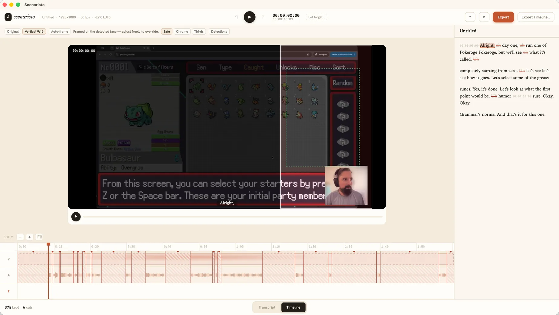Click the main timecode 00:00:00:00 display

(286, 15)
